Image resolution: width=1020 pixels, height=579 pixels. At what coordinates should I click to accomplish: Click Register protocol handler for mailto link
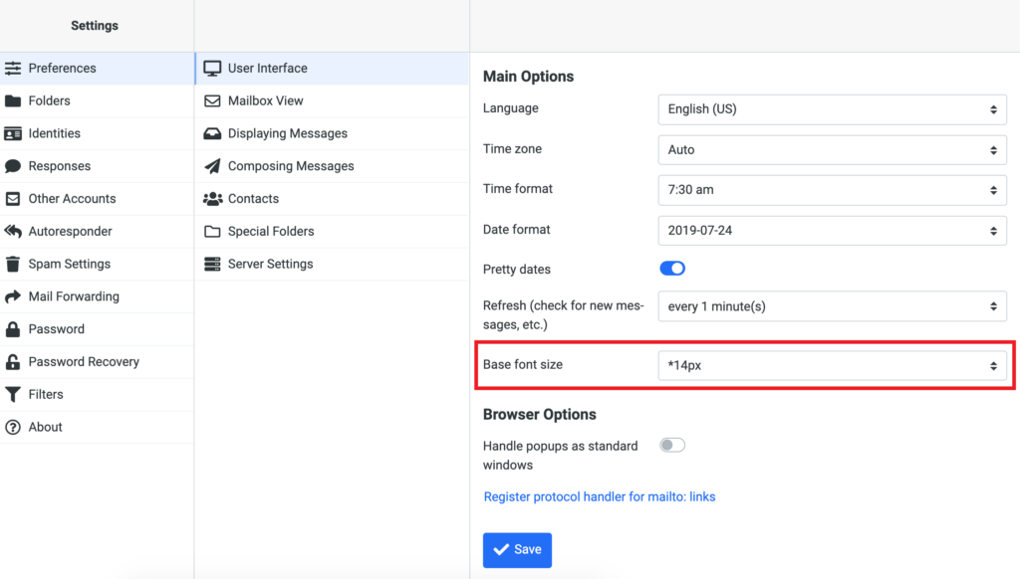599,496
